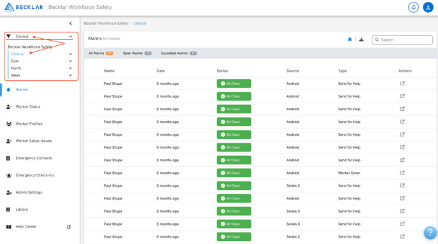Select West in the region tree
The height and width of the screenshot is (244, 438).
tap(15, 75)
